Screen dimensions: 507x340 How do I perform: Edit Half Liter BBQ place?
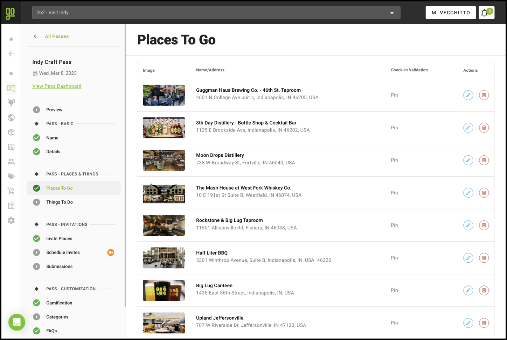[468, 258]
